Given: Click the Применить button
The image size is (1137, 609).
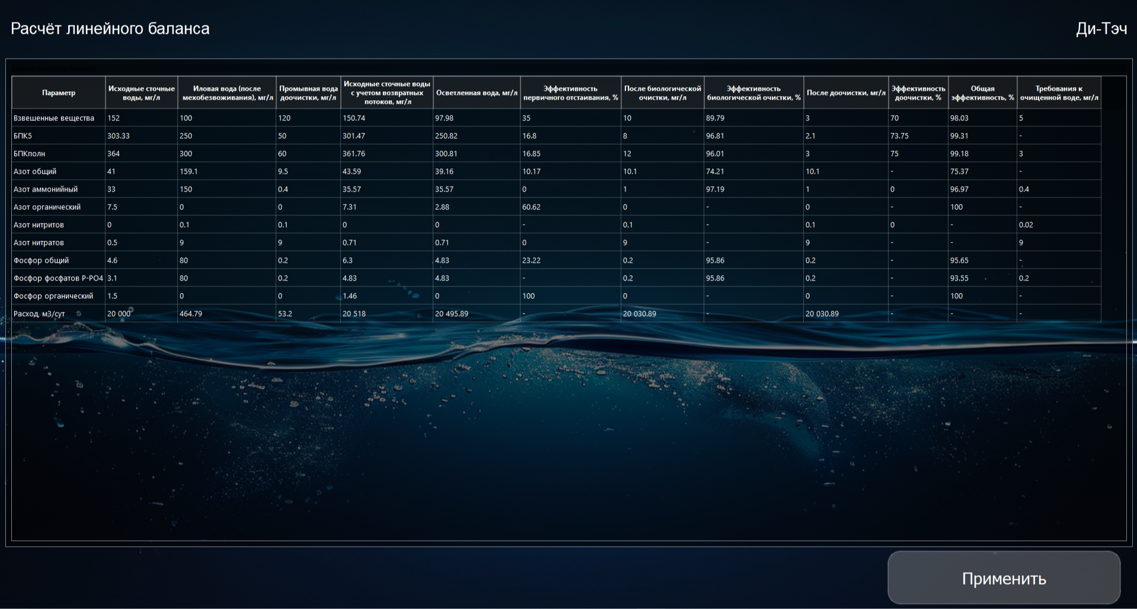Looking at the screenshot, I should click(x=1004, y=578).
